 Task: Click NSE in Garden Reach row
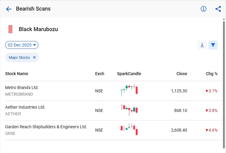[99, 130]
